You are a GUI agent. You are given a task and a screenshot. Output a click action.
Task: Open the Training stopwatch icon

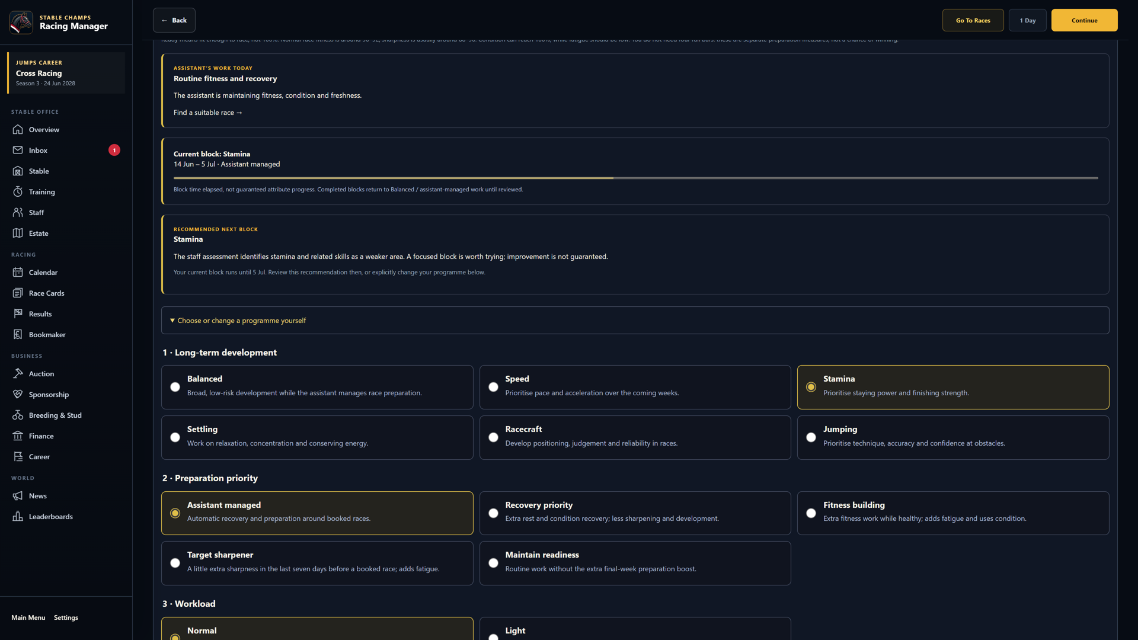[18, 191]
